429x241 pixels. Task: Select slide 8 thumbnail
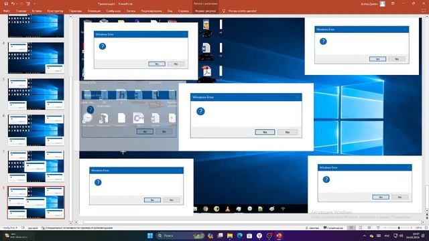click(x=36, y=202)
